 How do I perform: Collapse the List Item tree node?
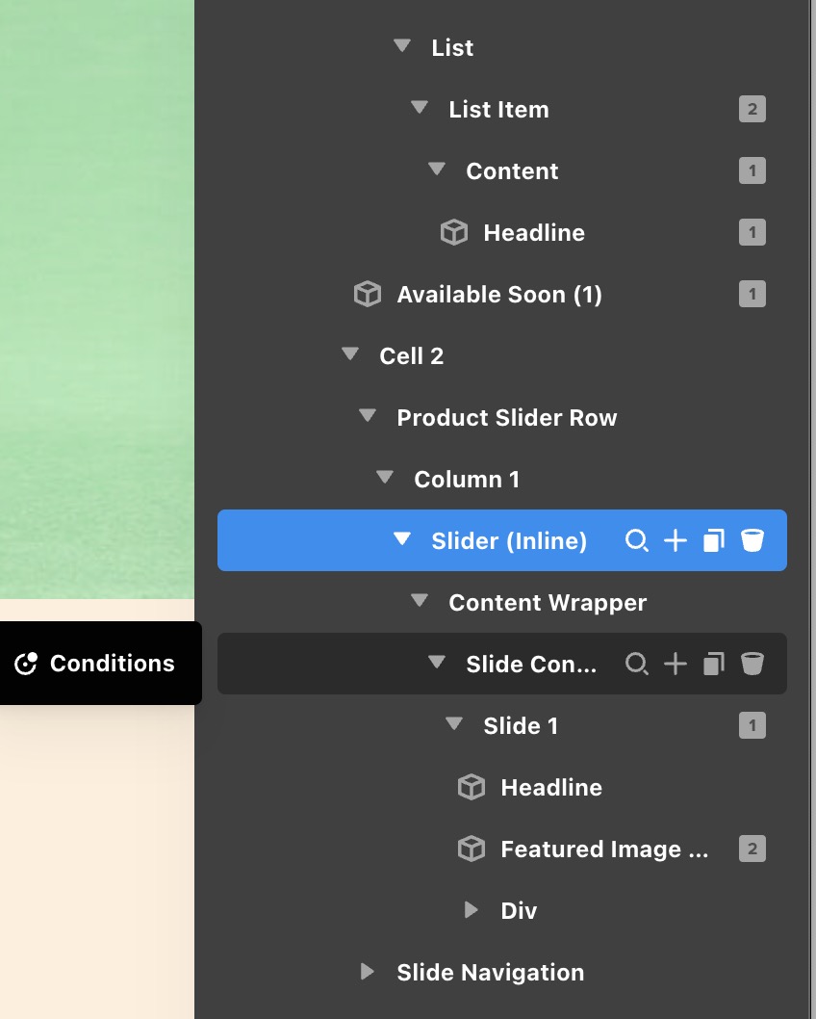(x=420, y=109)
